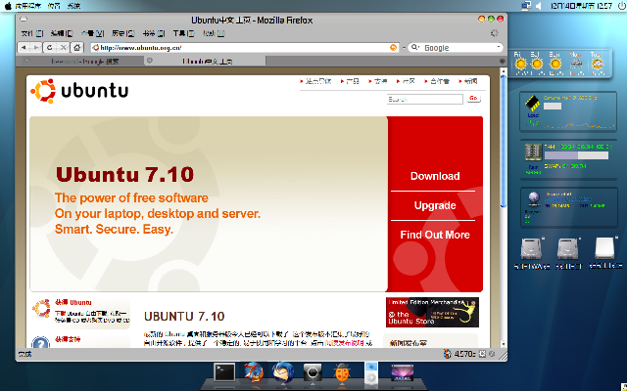Screen dimensions: 627x391
Task: Open the Firefox menu ending in (E)
Action: tap(62, 33)
